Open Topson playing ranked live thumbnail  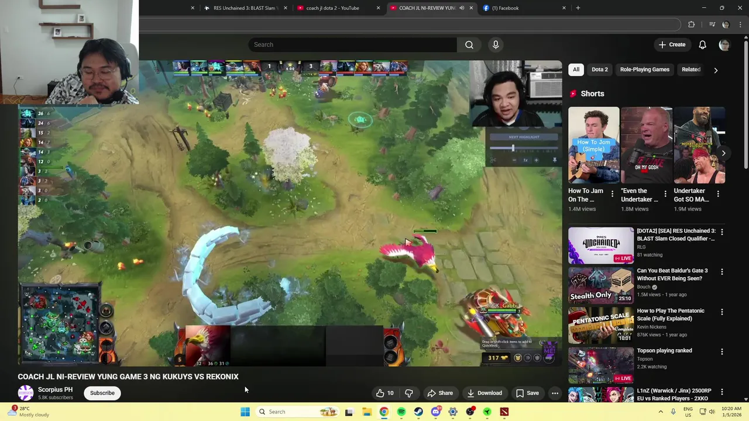pyautogui.click(x=601, y=365)
